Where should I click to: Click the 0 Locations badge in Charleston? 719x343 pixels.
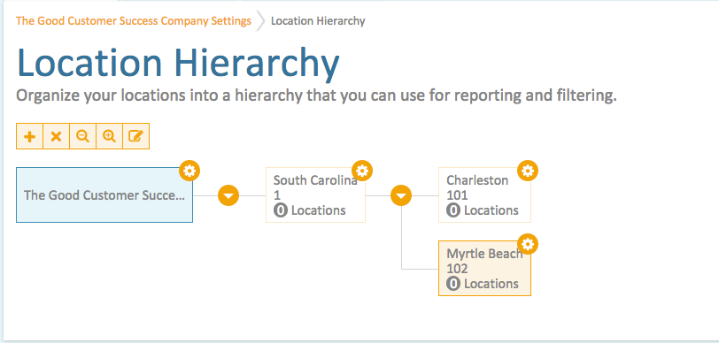pos(453,210)
